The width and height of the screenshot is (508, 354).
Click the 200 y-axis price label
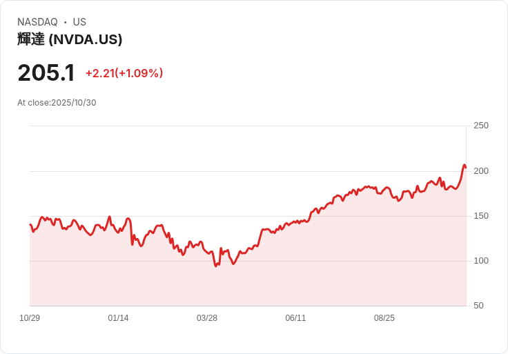tap(481, 171)
